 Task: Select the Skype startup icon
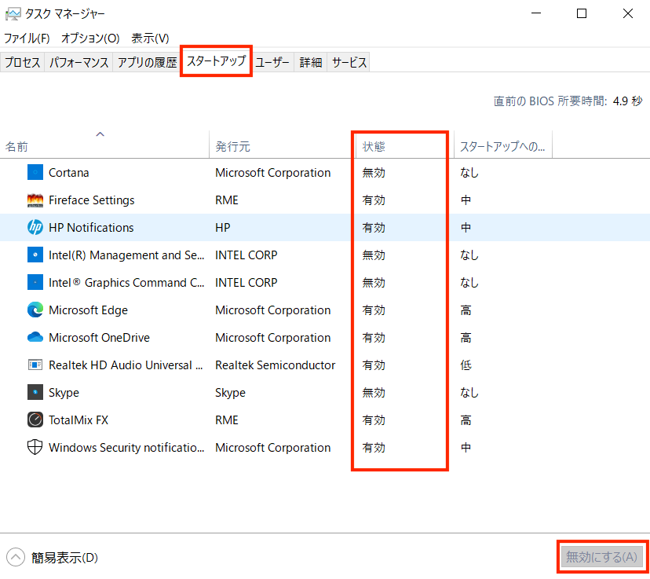point(35,393)
